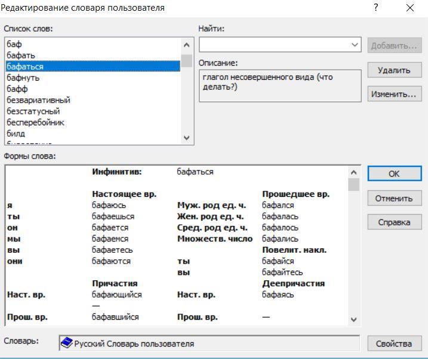This screenshot has width=428, height=359.
Task: Select бафать in the word list
Action: point(21,55)
